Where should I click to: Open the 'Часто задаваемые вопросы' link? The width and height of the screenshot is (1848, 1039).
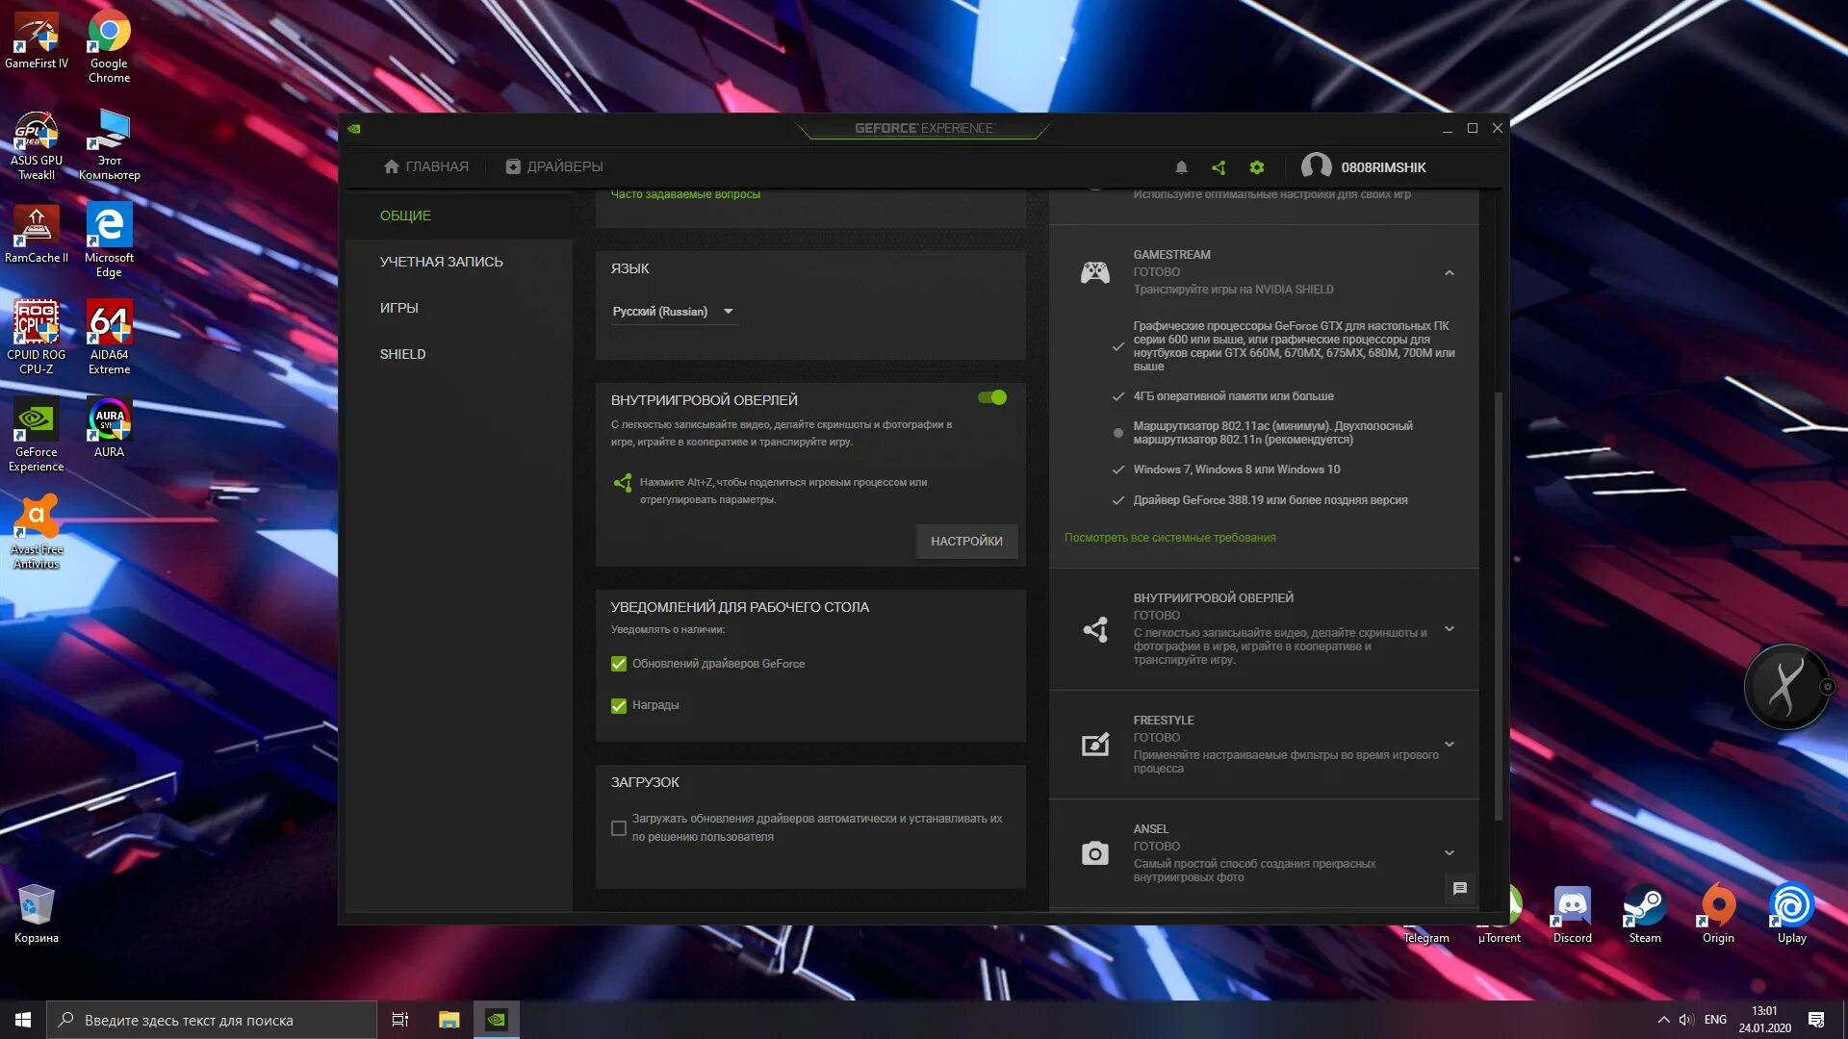[685, 194]
